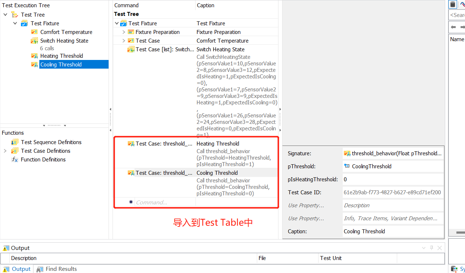Click the Heating Threshold tree icon
The image size is (465, 273).
pyautogui.click(x=34, y=56)
